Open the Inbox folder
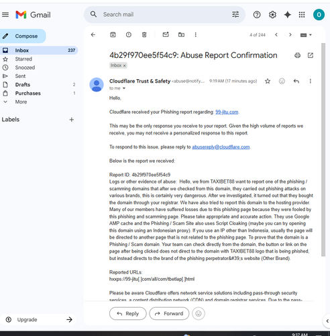330x336 pixels. 39,50
